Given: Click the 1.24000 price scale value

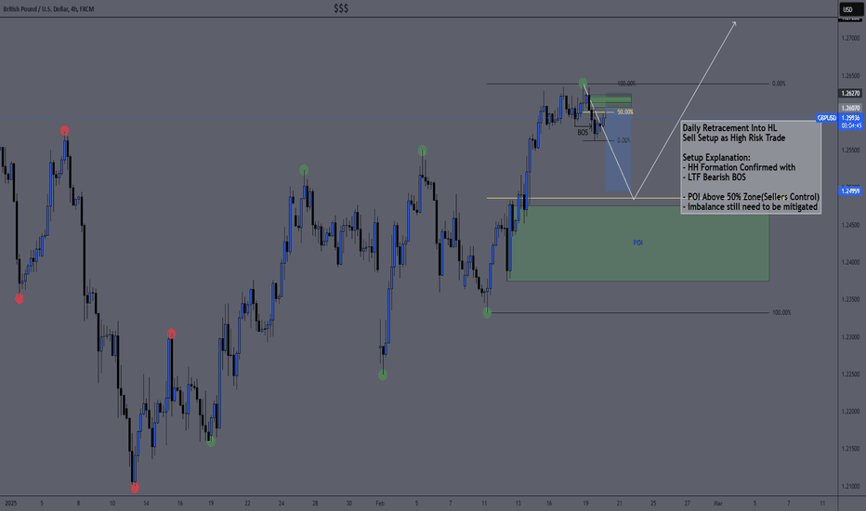Looking at the screenshot, I should (x=850, y=262).
